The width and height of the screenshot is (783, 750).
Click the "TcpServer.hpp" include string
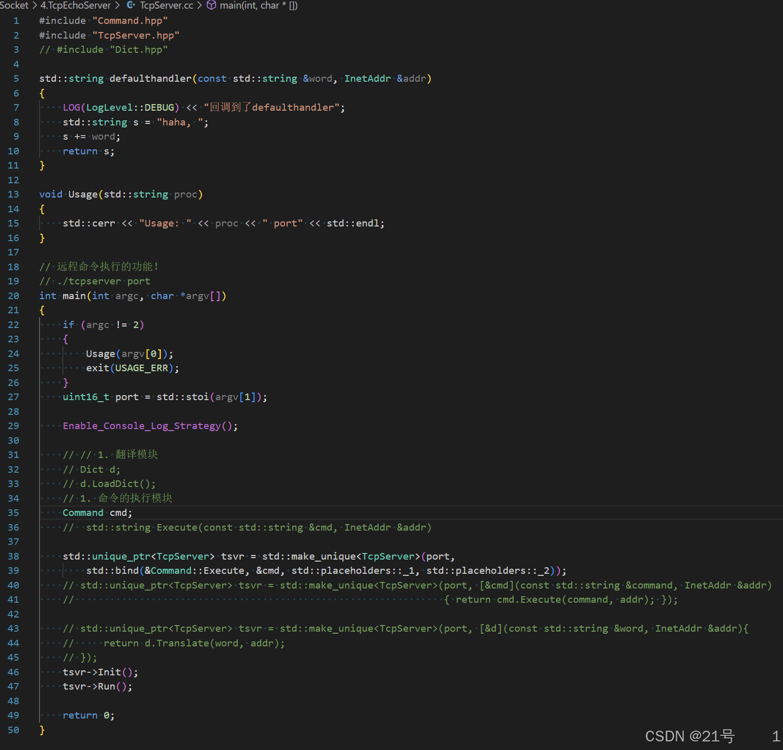tap(136, 36)
